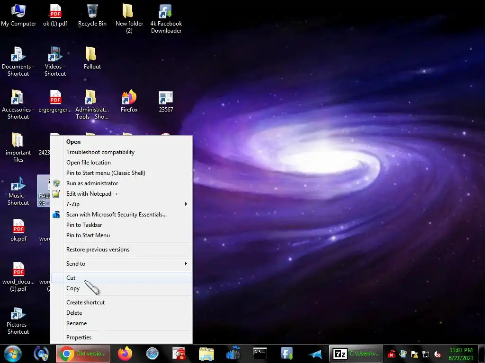Open the Music - Shortcut icon
Viewport: 485px width, 363px height.
(18, 190)
